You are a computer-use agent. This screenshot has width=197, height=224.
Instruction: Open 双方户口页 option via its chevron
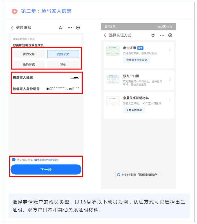(x=170, y=79)
